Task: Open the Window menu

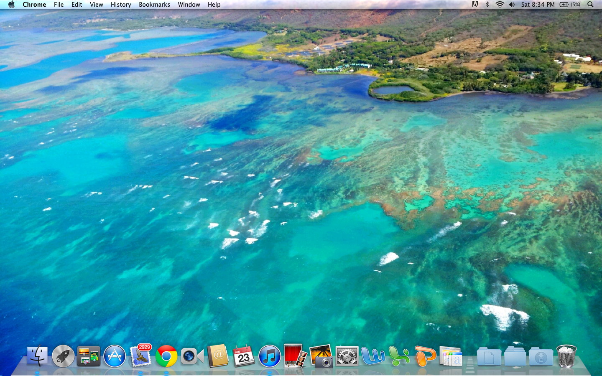Action: coord(189,5)
